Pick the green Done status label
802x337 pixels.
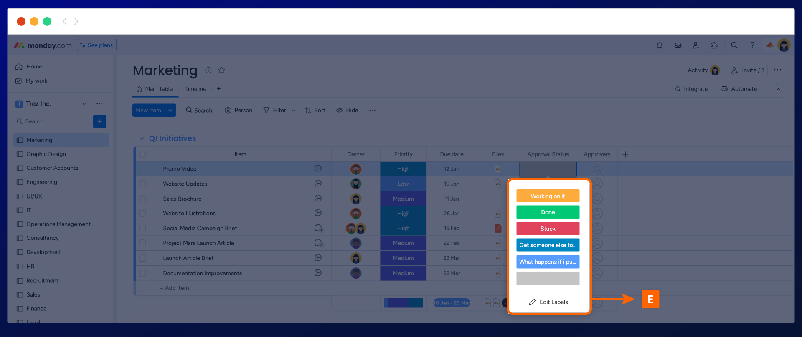coord(548,212)
